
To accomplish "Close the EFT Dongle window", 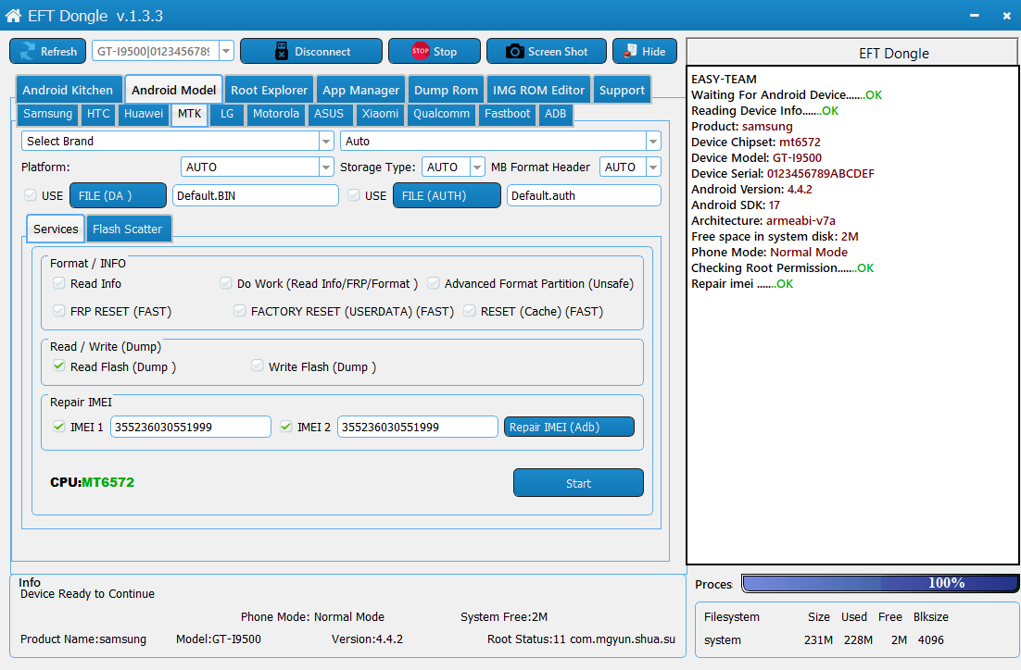I will [x=1006, y=16].
